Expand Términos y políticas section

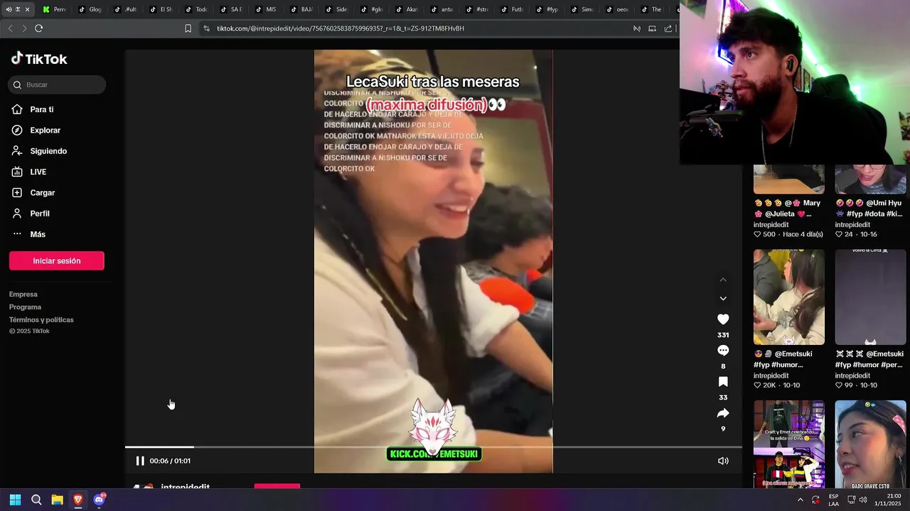[41, 320]
